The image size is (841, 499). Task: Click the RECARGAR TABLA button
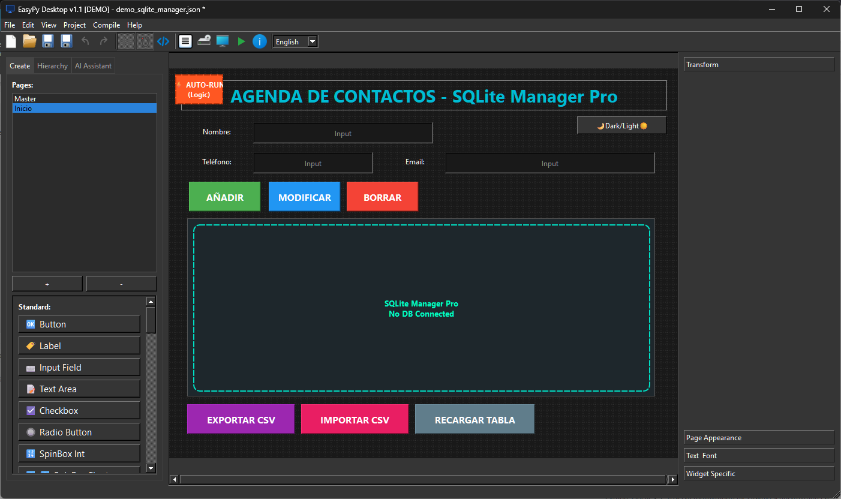[474, 419]
